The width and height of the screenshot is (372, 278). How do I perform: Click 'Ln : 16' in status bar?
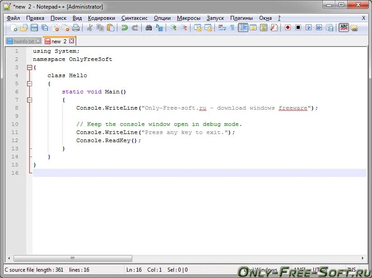(134, 270)
